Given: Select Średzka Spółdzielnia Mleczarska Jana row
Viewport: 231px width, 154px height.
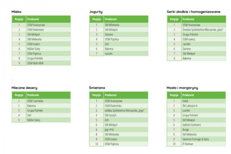Looking at the screenshot, I should coord(196,30).
